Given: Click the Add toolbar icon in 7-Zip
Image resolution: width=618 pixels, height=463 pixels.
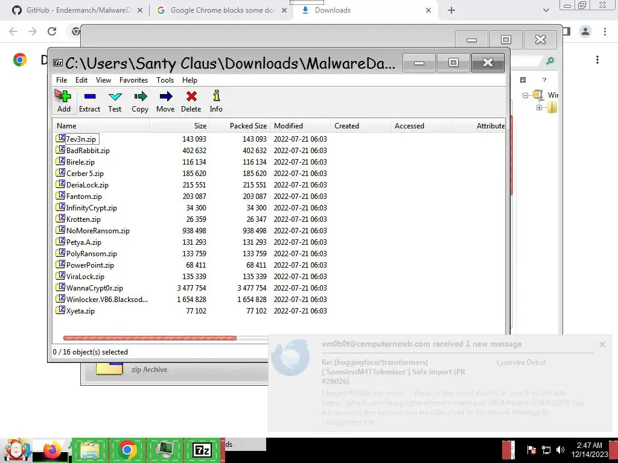Looking at the screenshot, I should 64,101.
